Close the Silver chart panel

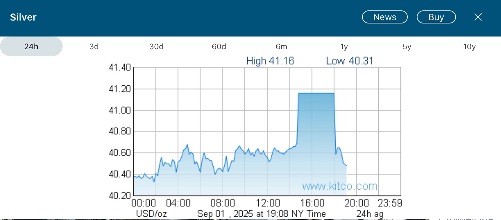pyautogui.click(x=478, y=17)
